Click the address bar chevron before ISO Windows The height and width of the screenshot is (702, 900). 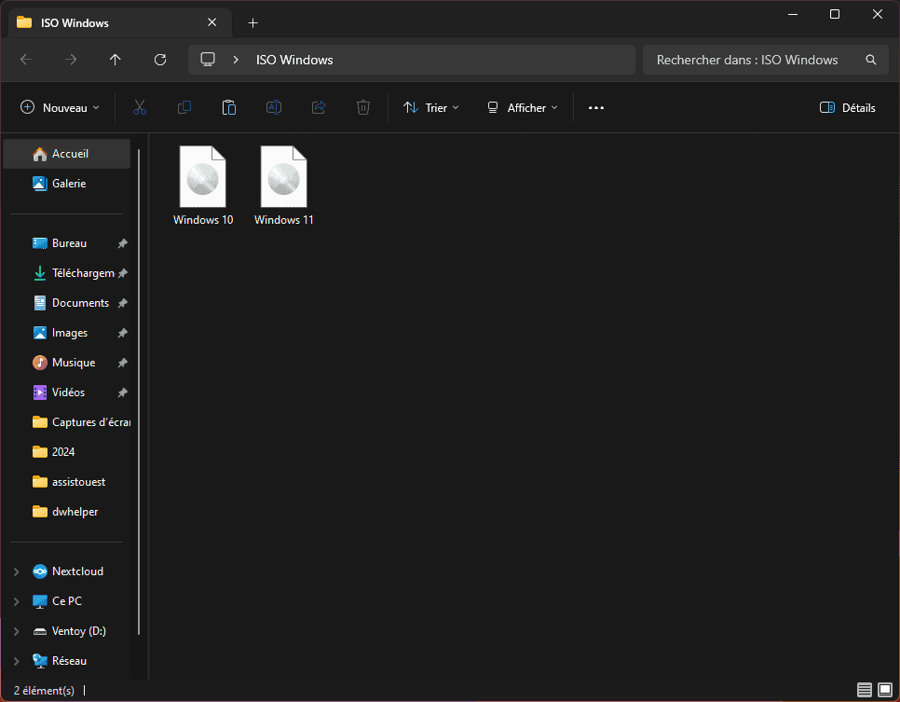[236, 60]
